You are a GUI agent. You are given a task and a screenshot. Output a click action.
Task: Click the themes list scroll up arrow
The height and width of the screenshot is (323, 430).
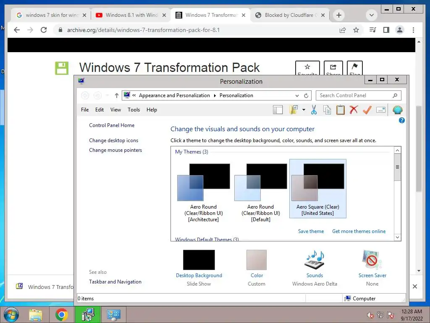[397, 150]
